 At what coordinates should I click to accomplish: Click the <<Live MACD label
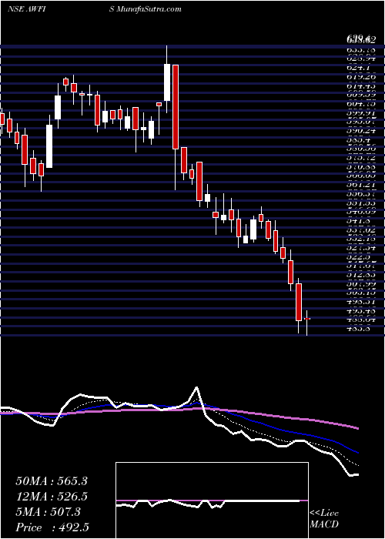pyautogui.click(x=324, y=519)
